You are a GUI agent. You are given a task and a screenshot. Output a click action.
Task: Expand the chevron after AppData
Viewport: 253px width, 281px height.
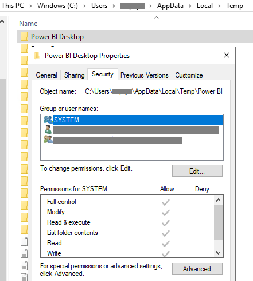click(190, 6)
